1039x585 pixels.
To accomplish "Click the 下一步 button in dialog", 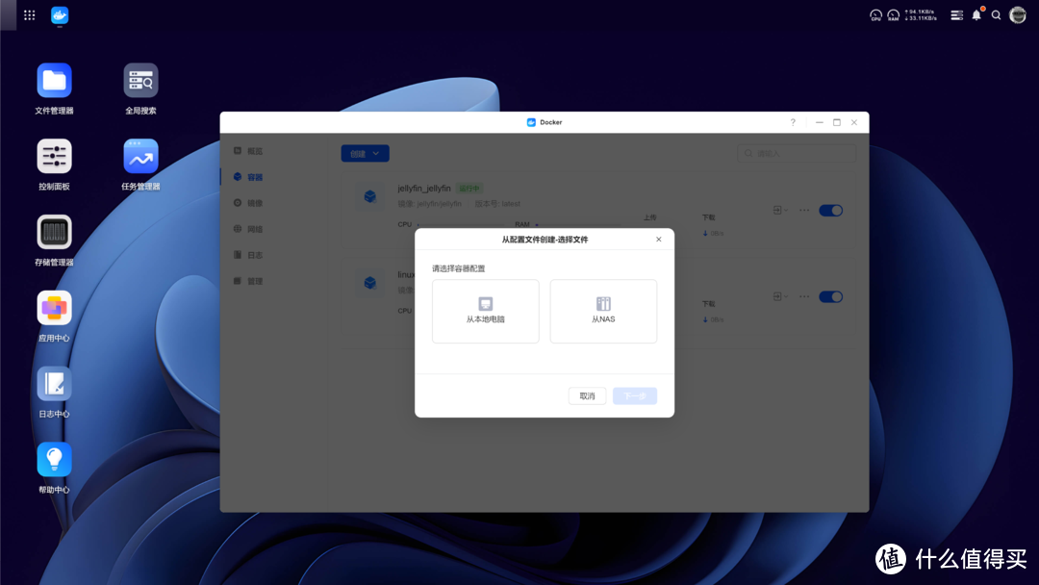I will (x=635, y=396).
